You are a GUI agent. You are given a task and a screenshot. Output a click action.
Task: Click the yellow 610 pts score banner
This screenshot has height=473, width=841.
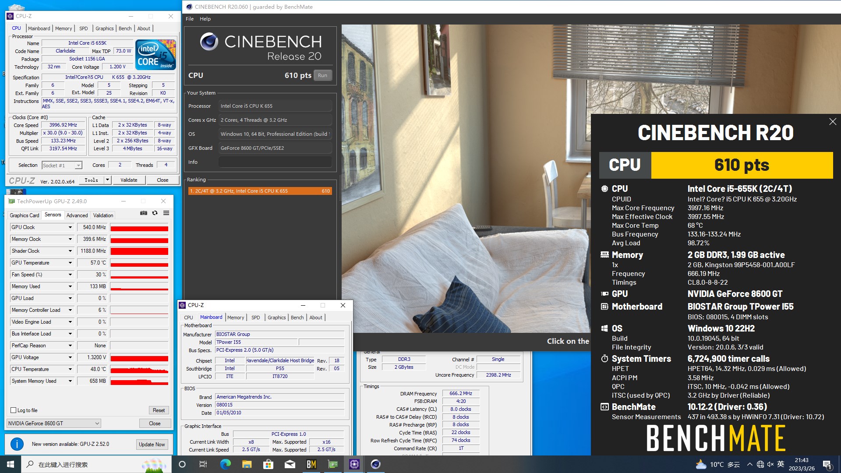coord(742,165)
